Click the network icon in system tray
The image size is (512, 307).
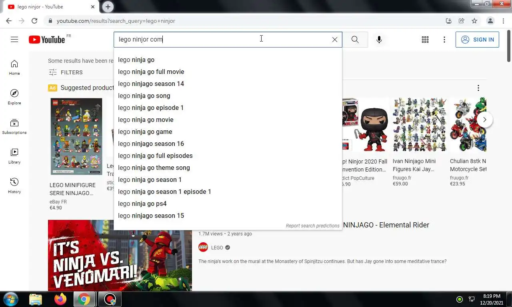pos(472,299)
